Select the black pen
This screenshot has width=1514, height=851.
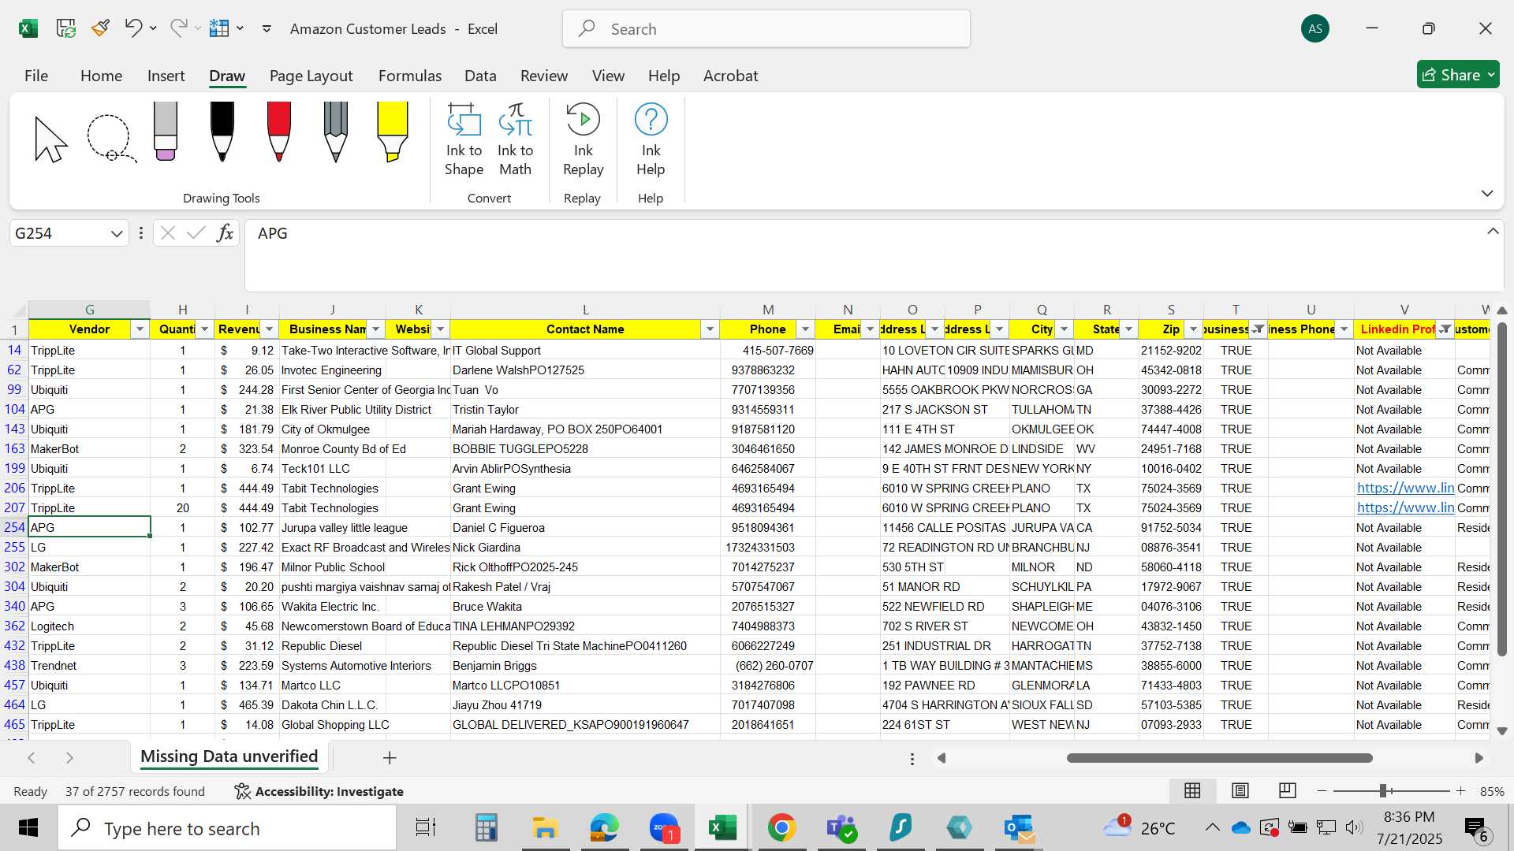[222, 132]
